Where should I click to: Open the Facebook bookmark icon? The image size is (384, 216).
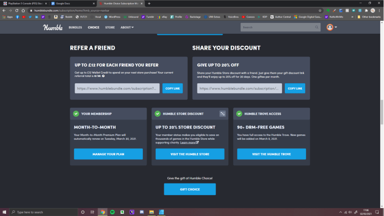pos(18,17)
